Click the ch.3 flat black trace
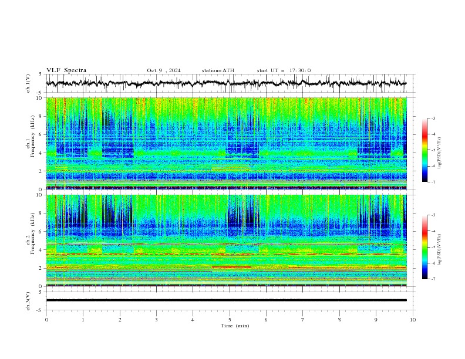 [x=226, y=300]
